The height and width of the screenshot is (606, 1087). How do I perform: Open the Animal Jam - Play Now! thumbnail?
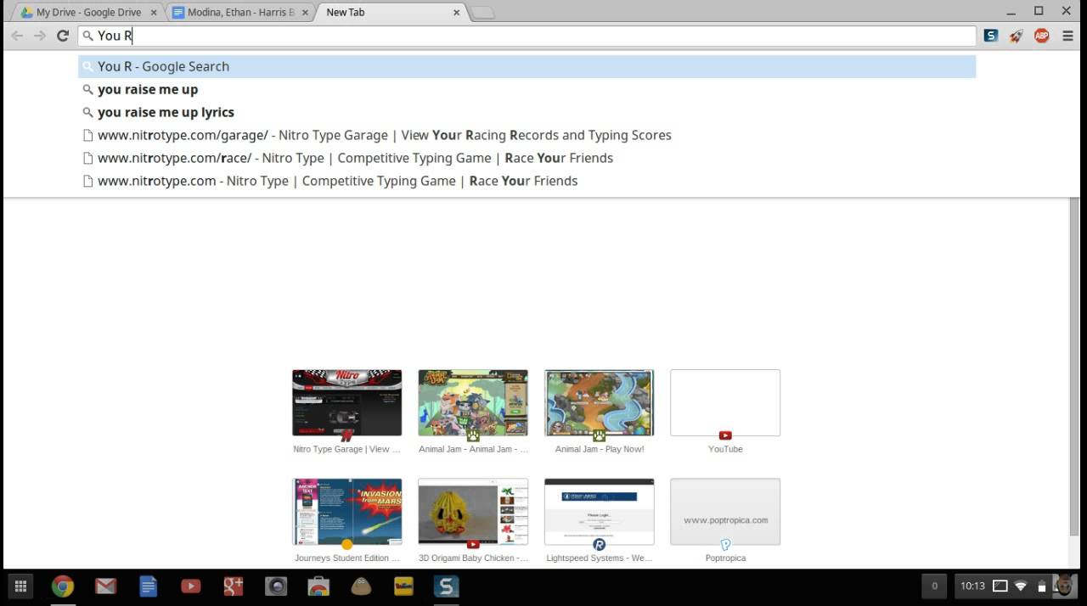click(599, 403)
